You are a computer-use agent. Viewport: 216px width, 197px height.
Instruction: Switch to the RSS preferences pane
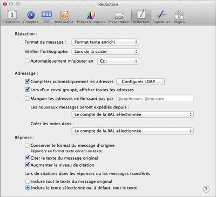pyautogui.click(x=46, y=17)
